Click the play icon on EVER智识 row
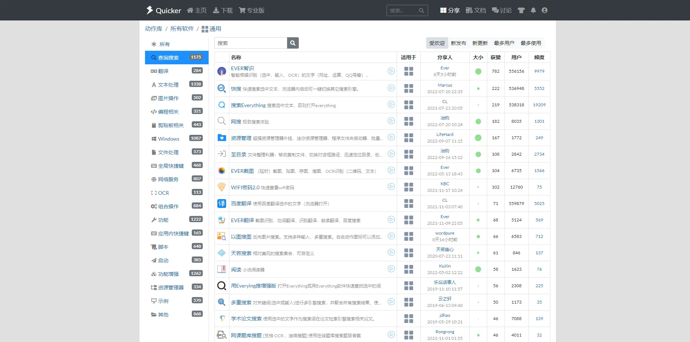This screenshot has height=342, width=690. tap(391, 71)
